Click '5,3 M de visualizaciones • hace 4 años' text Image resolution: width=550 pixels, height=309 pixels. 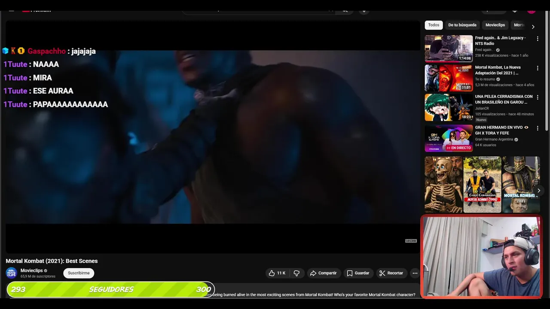[504, 85]
